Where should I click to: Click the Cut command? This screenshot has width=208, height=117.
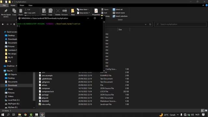(27, 9)
